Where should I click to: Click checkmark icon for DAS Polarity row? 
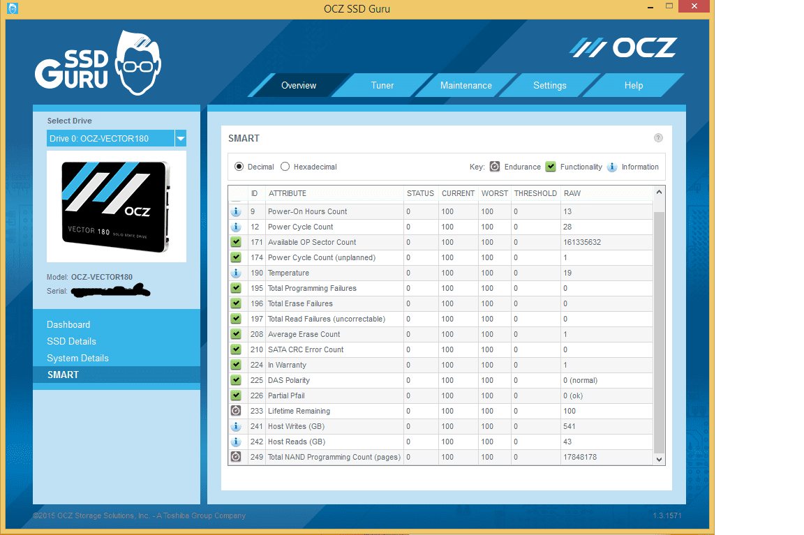(x=236, y=380)
